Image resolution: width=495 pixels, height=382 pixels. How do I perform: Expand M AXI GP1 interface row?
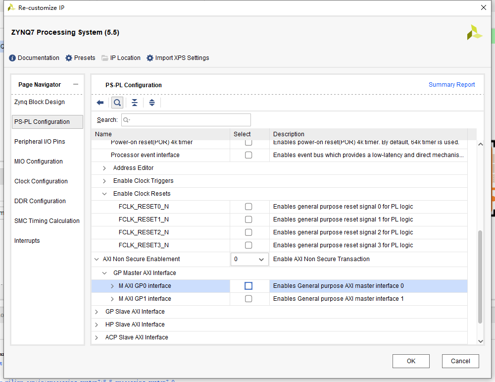(x=112, y=299)
